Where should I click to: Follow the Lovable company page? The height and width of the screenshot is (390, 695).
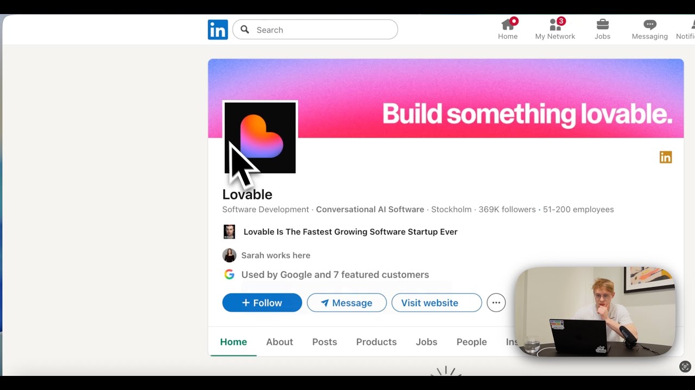click(x=262, y=303)
